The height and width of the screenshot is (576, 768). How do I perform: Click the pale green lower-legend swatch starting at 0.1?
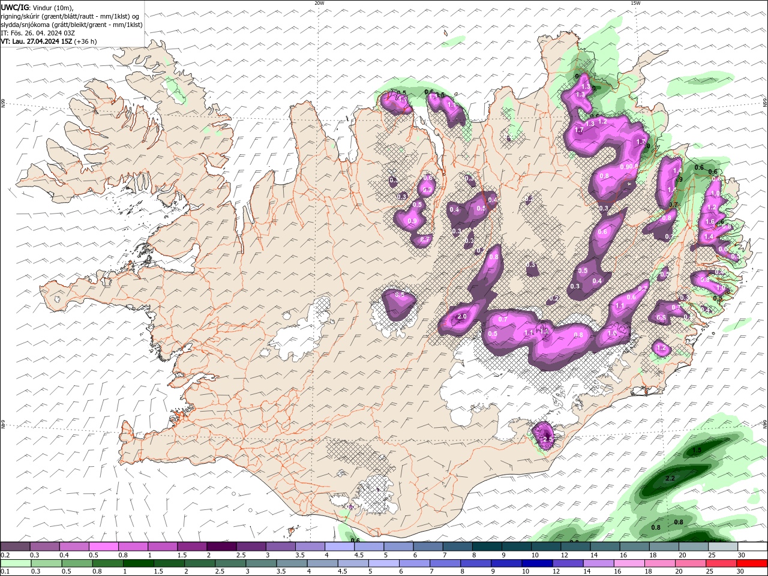tap(16, 563)
